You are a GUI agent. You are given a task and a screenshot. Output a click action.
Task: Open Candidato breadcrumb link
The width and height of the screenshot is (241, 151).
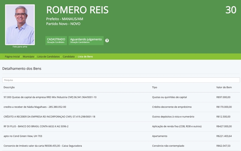click(69, 57)
